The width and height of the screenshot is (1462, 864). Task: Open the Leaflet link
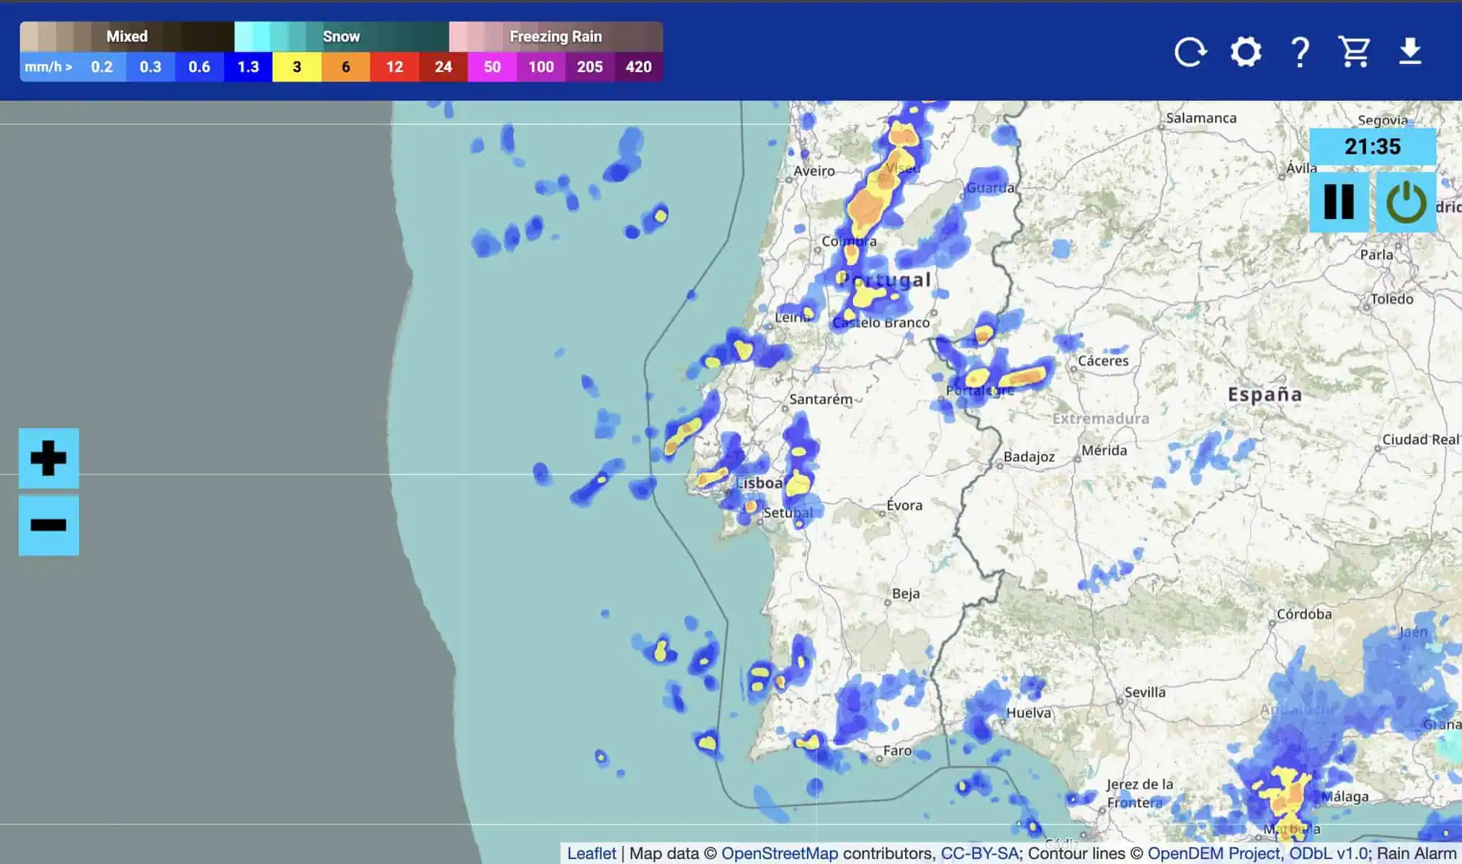click(x=591, y=853)
